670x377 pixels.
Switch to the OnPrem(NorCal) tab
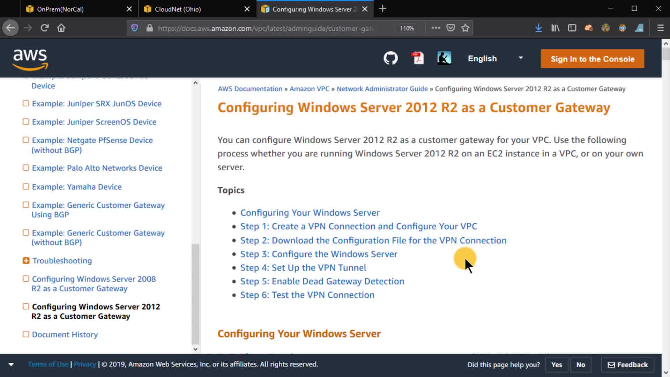pyautogui.click(x=60, y=9)
